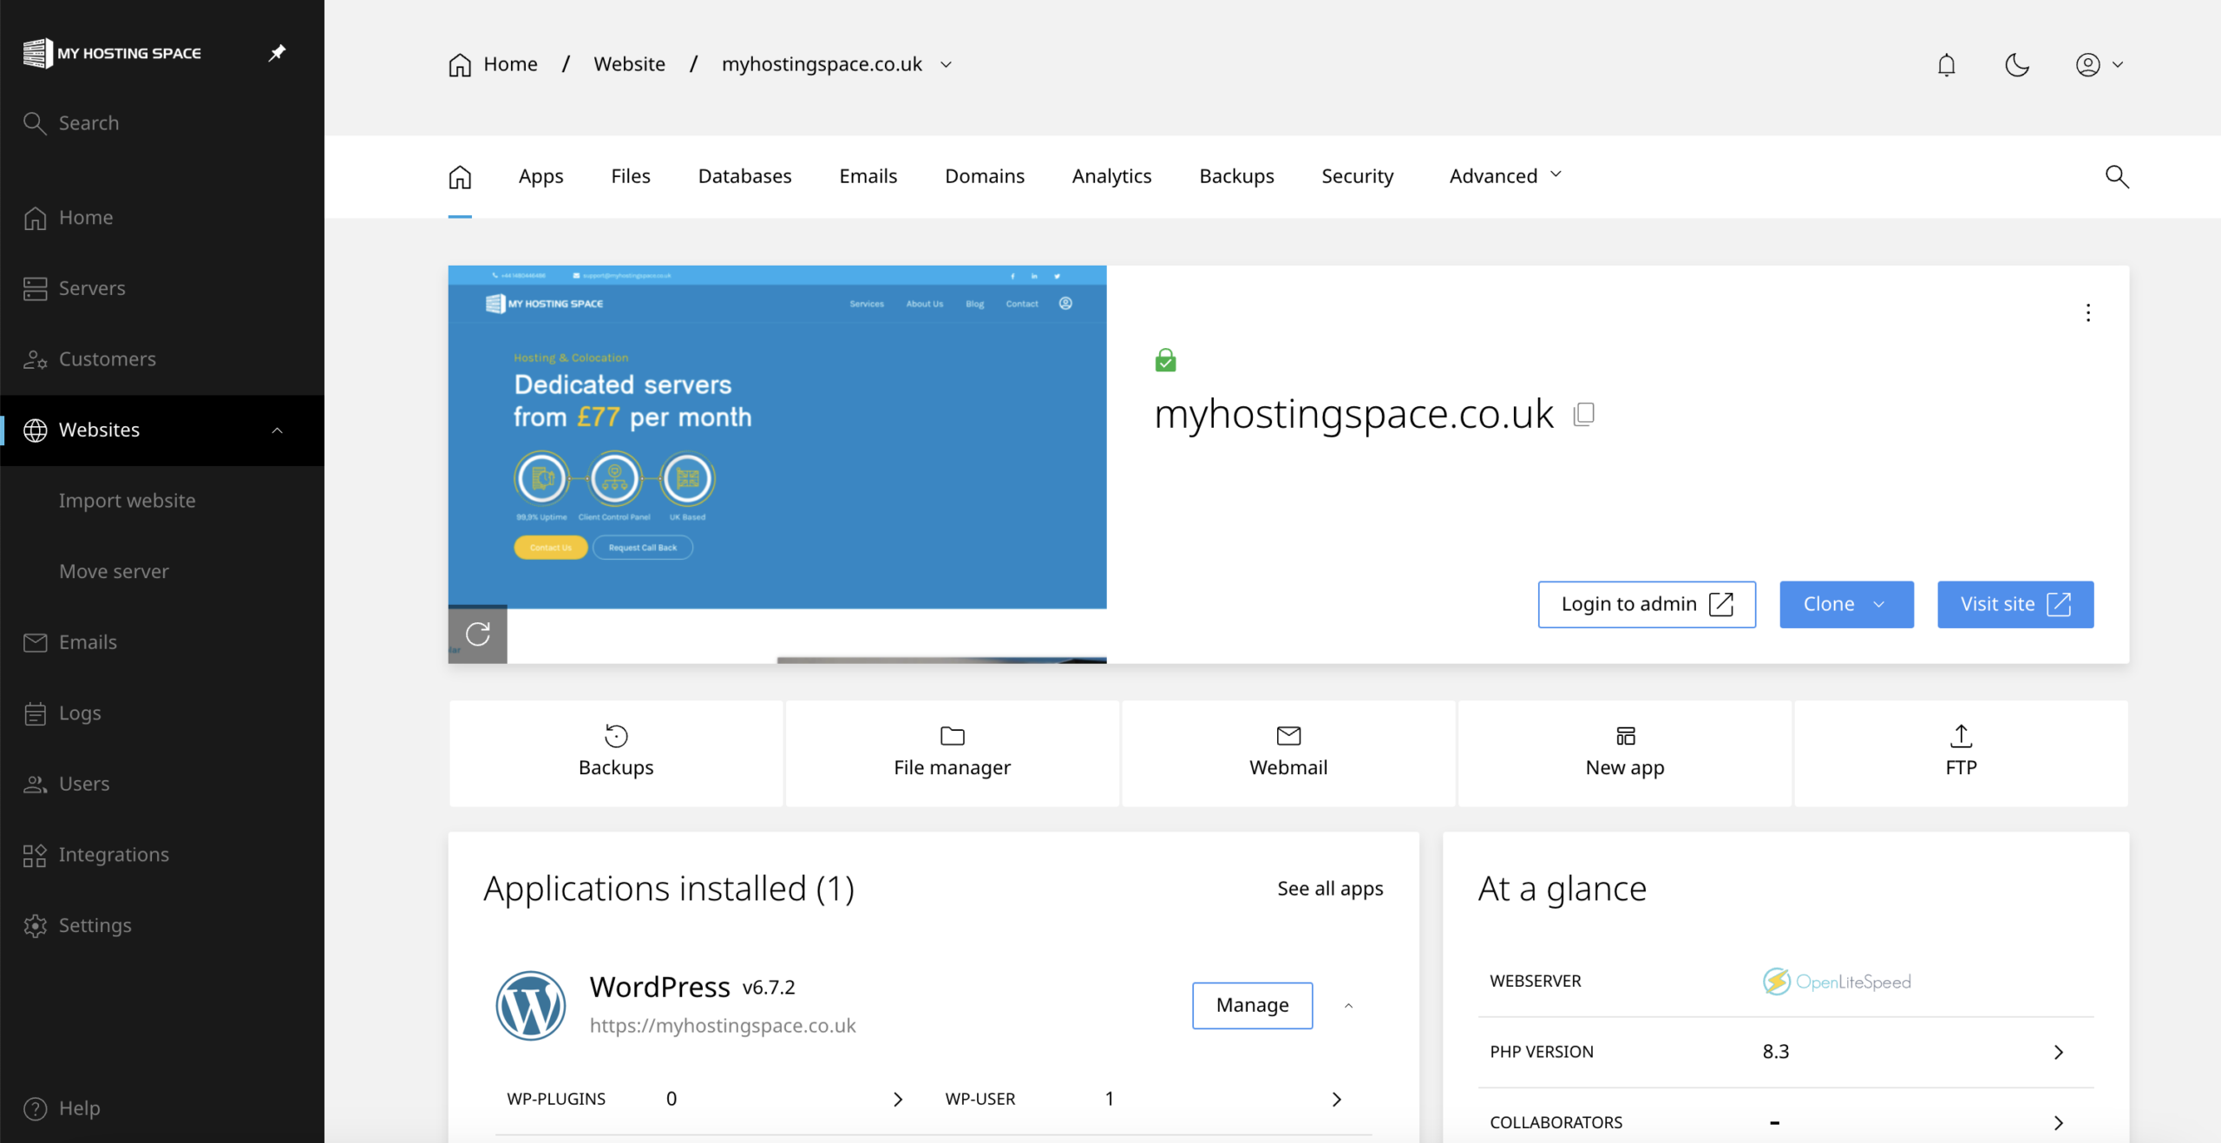Open COLLABORATORS row arrow
2221x1143 pixels.
pyautogui.click(x=2059, y=1123)
